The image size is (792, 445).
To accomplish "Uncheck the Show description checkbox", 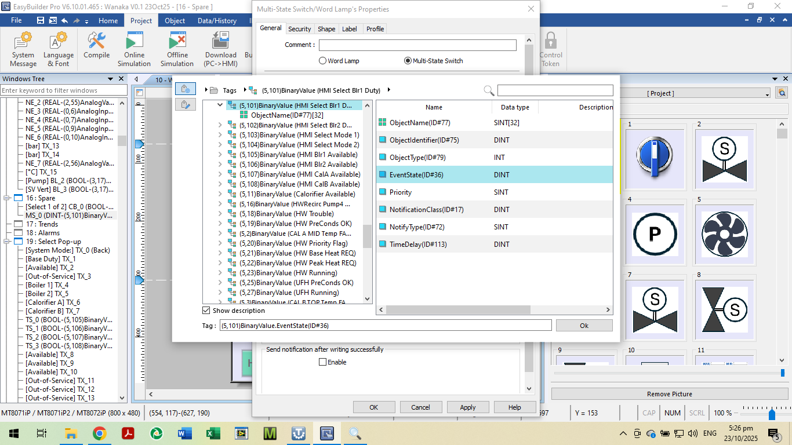I will [206, 311].
